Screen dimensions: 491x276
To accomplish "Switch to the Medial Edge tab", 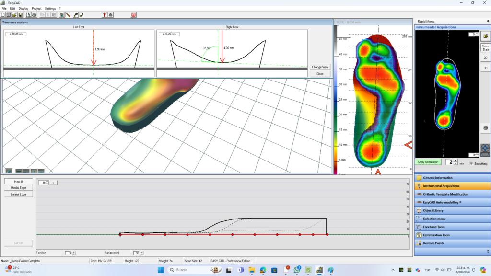I will [x=19, y=188].
